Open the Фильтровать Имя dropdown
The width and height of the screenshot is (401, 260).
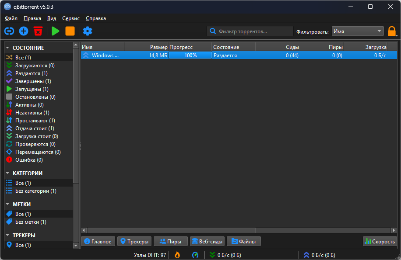(358, 31)
